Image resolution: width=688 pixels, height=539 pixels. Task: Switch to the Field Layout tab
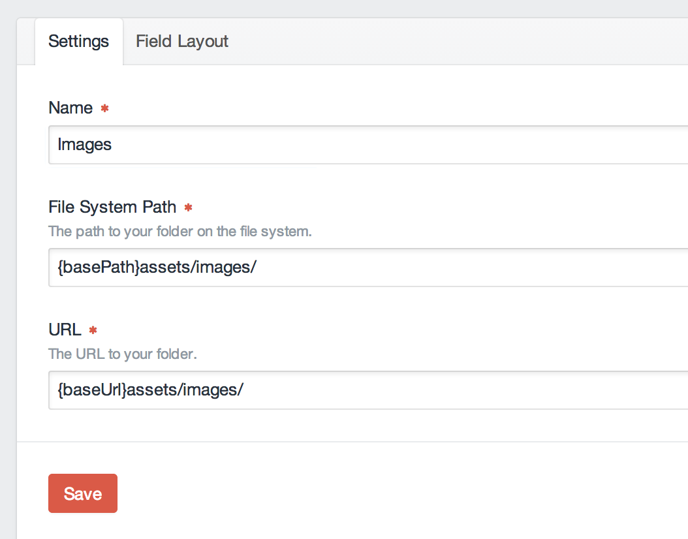[181, 42]
